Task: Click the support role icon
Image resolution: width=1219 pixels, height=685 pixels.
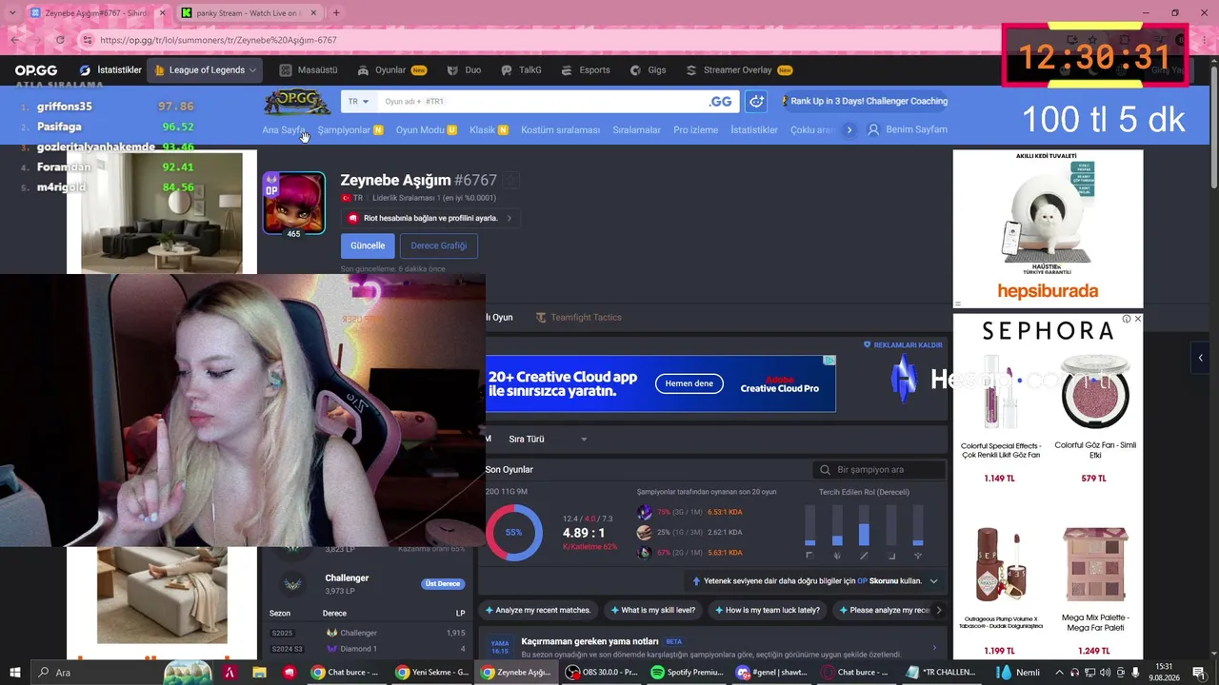Action: (918, 556)
